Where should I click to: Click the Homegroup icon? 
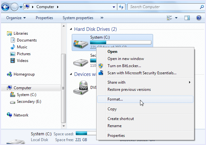point(9,74)
